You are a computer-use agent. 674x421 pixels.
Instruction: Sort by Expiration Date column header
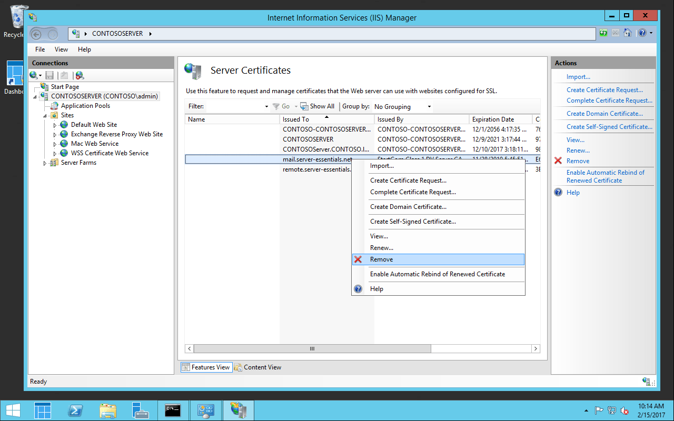coord(501,119)
